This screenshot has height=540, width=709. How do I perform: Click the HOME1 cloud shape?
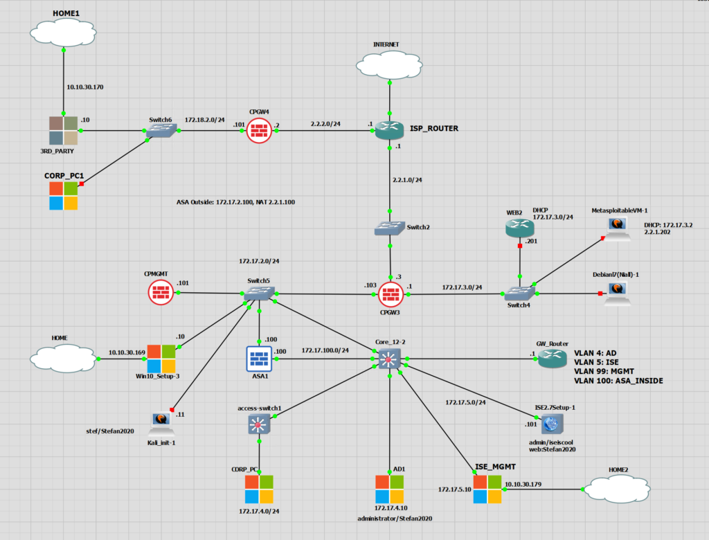click(62, 31)
